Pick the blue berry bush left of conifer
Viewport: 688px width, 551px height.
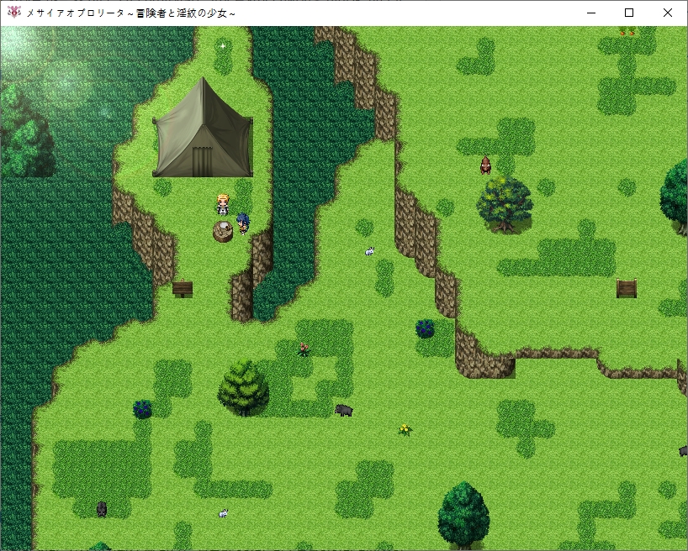pyautogui.click(x=142, y=409)
